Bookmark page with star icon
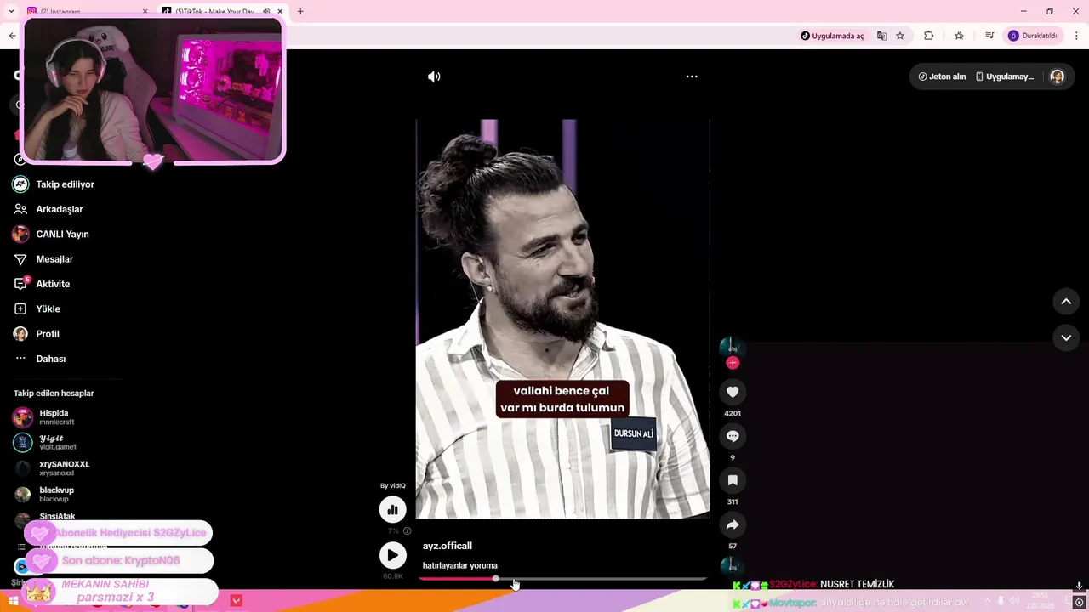This screenshot has width=1089, height=612. [900, 36]
